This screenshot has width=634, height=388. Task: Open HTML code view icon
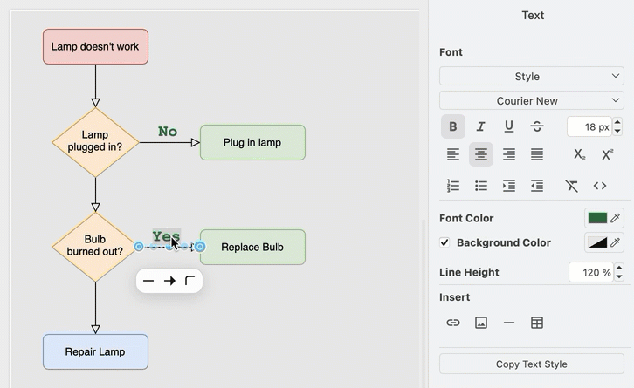(600, 186)
